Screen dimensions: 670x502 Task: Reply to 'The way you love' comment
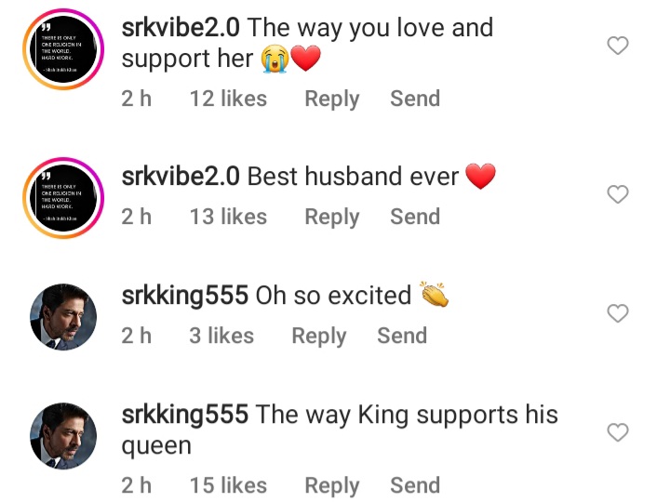332,99
